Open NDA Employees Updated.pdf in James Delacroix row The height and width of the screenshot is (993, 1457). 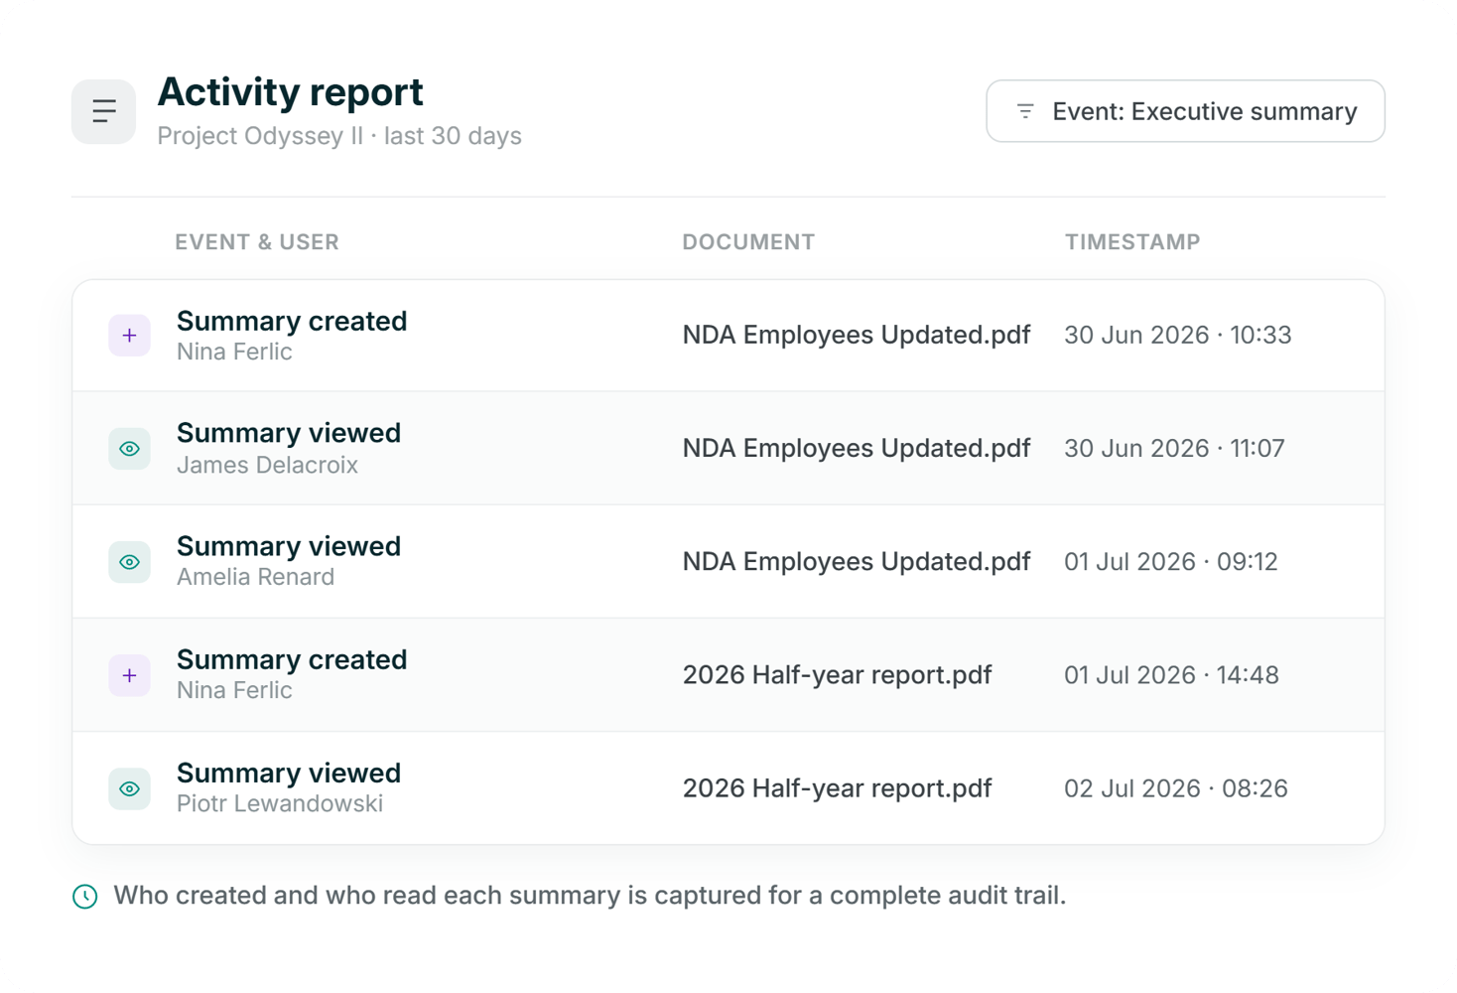tap(857, 449)
